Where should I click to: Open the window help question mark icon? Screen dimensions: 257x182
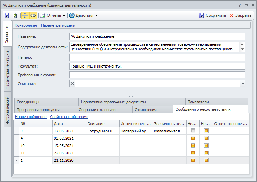point(240,5)
